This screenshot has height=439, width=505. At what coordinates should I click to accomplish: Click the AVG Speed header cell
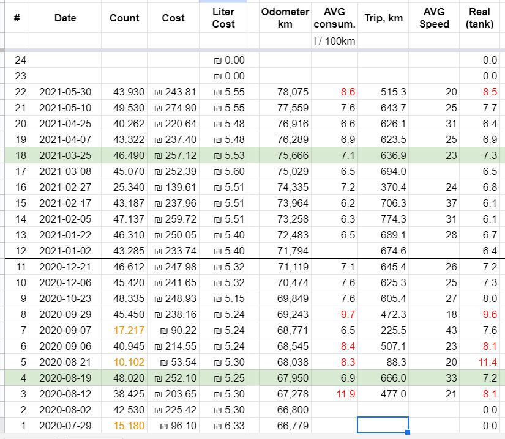point(434,18)
